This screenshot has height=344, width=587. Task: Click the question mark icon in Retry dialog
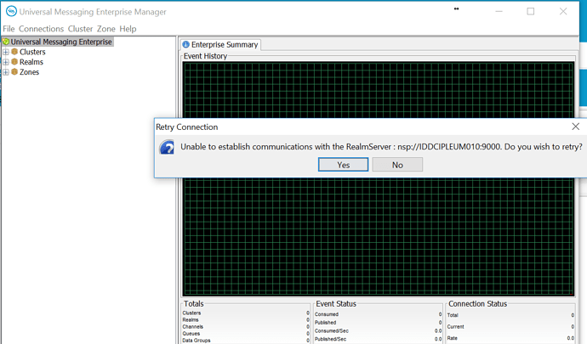(167, 147)
